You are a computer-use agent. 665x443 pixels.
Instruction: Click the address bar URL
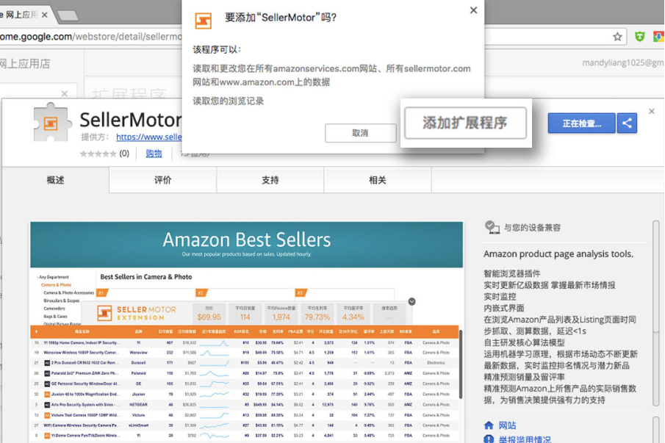pyautogui.click(x=91, y=37)
